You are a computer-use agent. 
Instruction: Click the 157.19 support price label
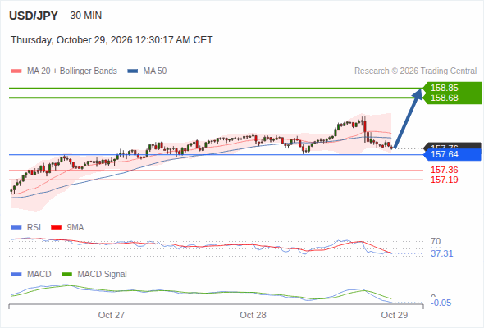445,180
